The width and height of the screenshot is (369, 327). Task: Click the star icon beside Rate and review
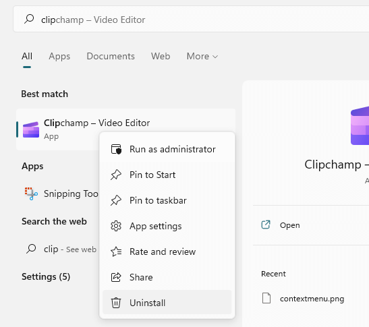point(116,251)
